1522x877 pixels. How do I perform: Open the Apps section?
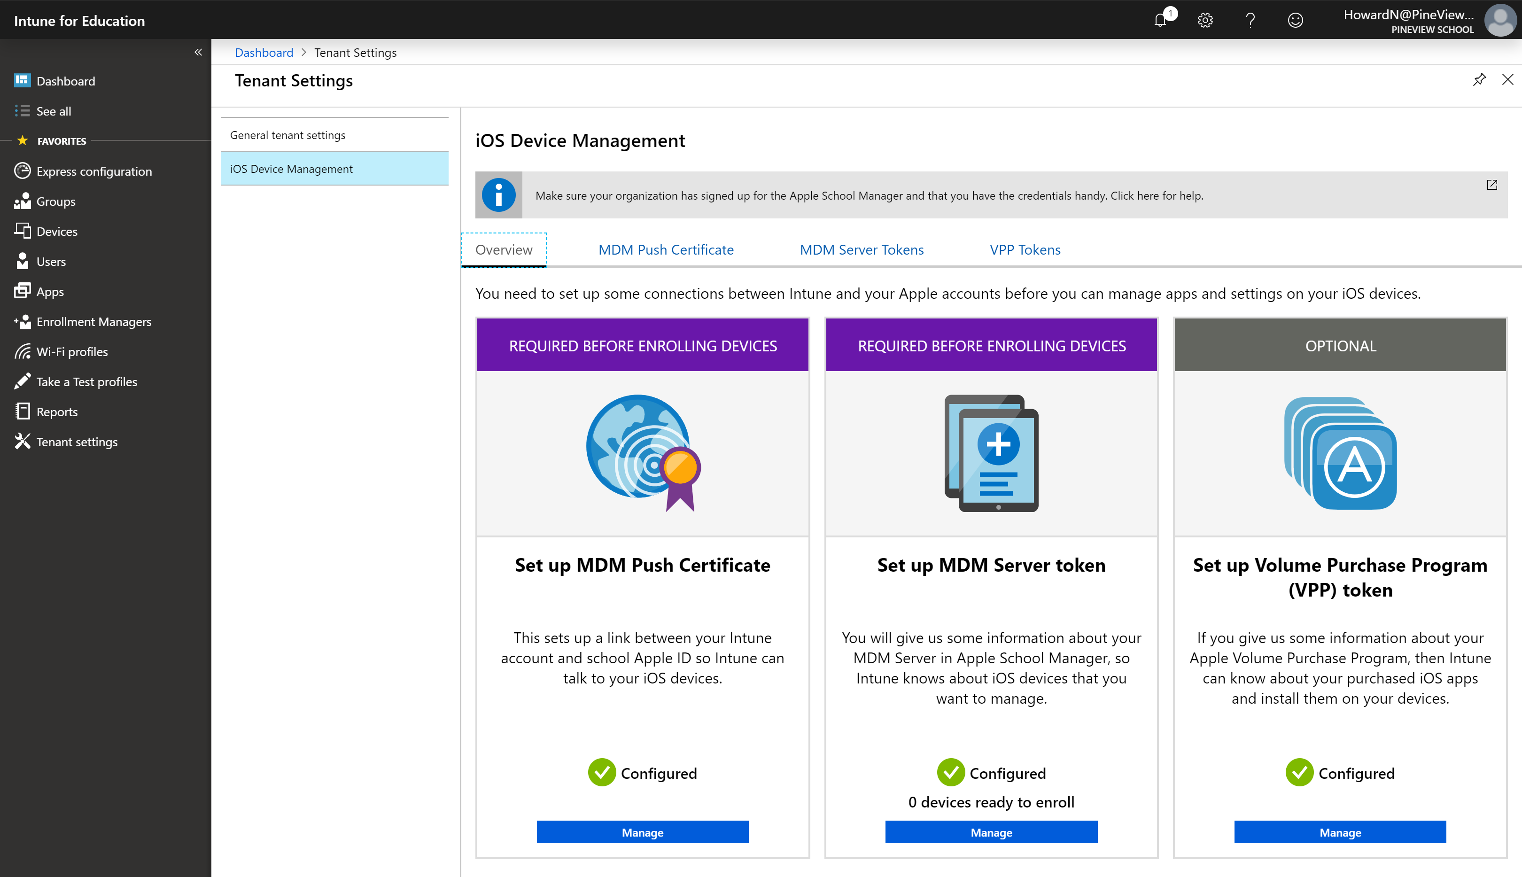pyautogui.click(x=50, y=291)
